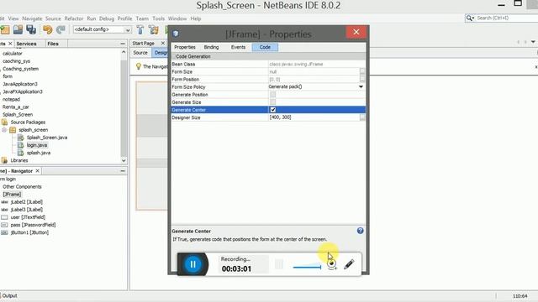The height and width of the screenshot is (302, 538).
Task: Click the webcam icon in recorder bar
Action: (x=332, y=264)
